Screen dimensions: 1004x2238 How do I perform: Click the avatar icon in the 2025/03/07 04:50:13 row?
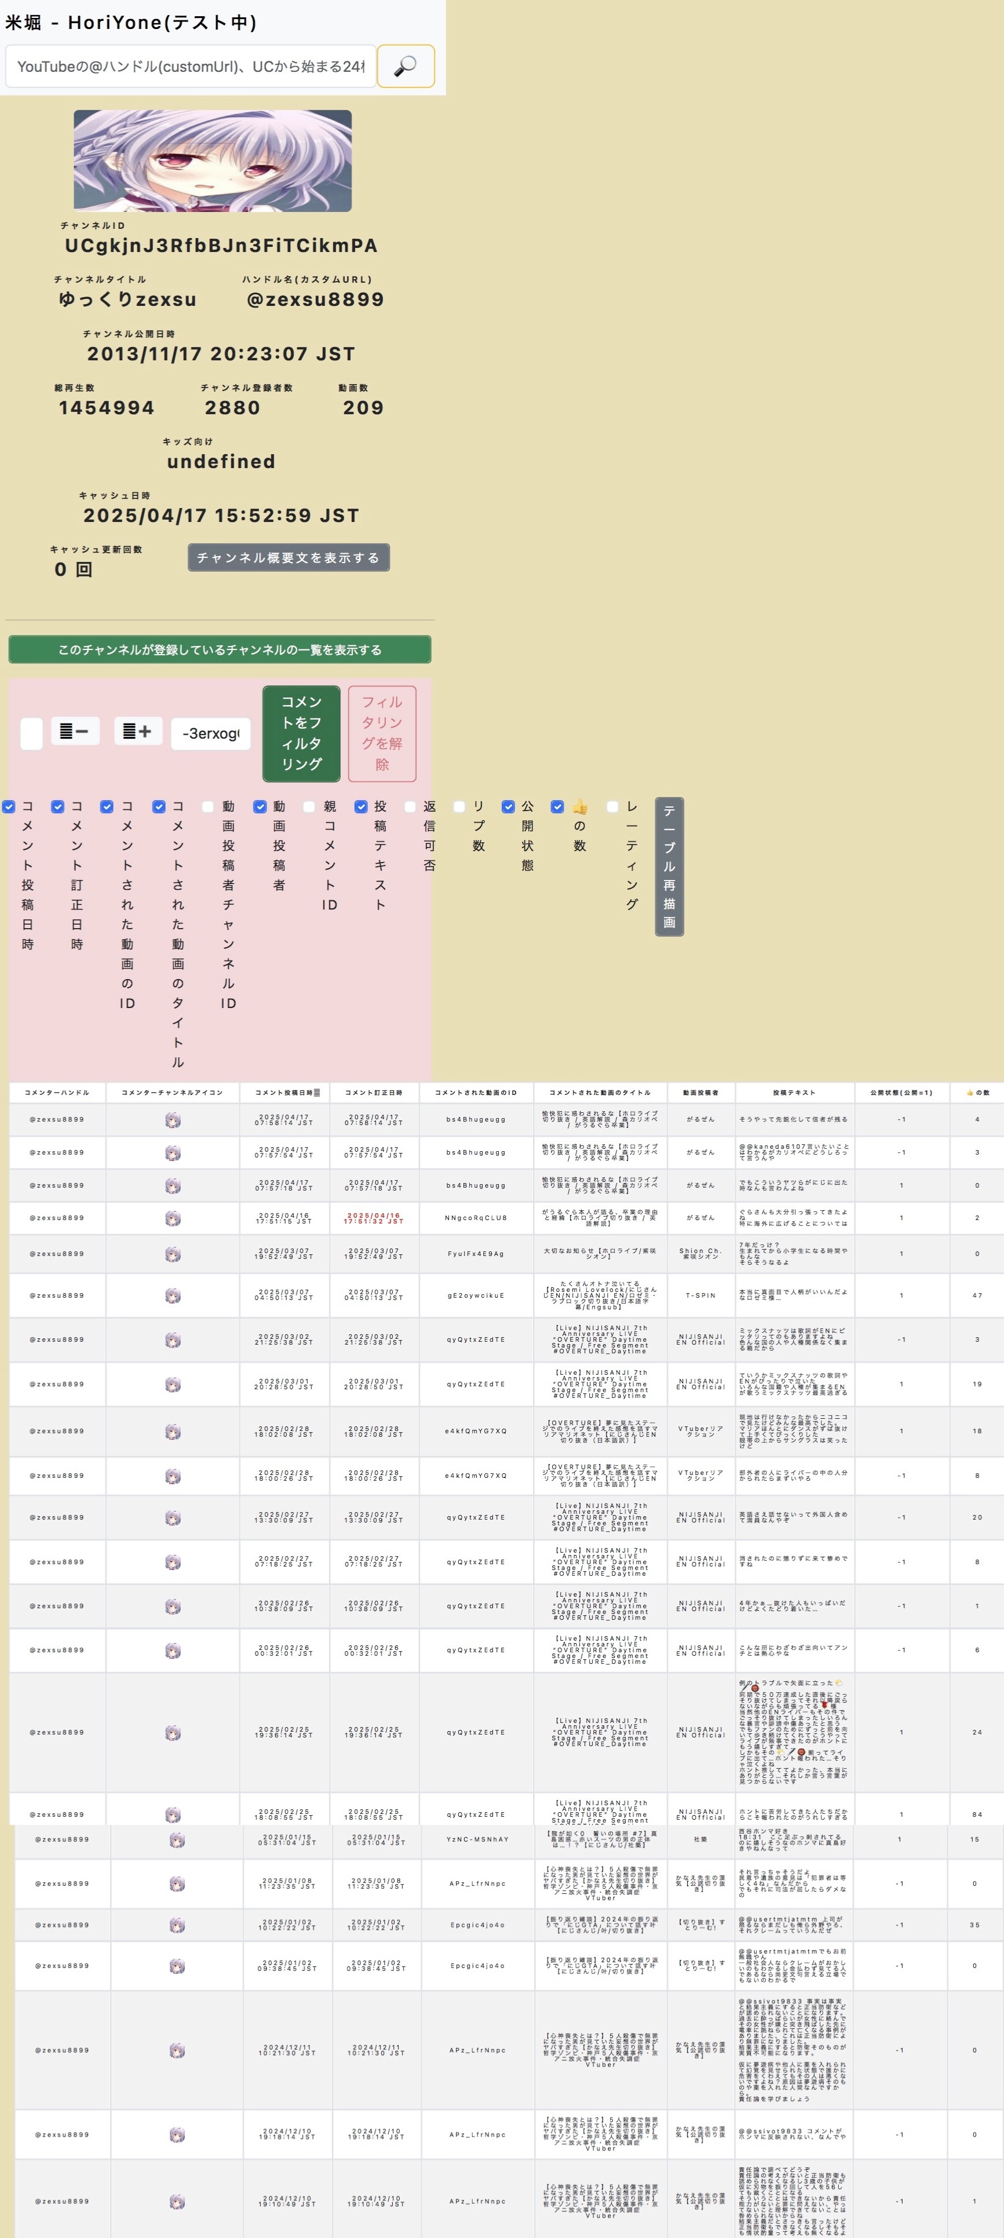(173, 1295)
